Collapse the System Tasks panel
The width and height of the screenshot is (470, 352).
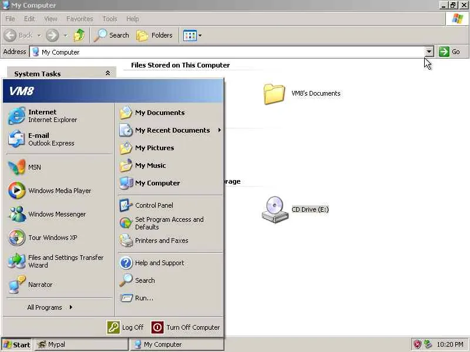pos(108,73)
